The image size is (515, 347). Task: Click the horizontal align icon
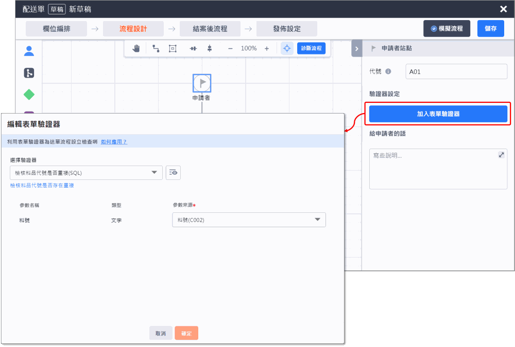click(x=193, y=48)
